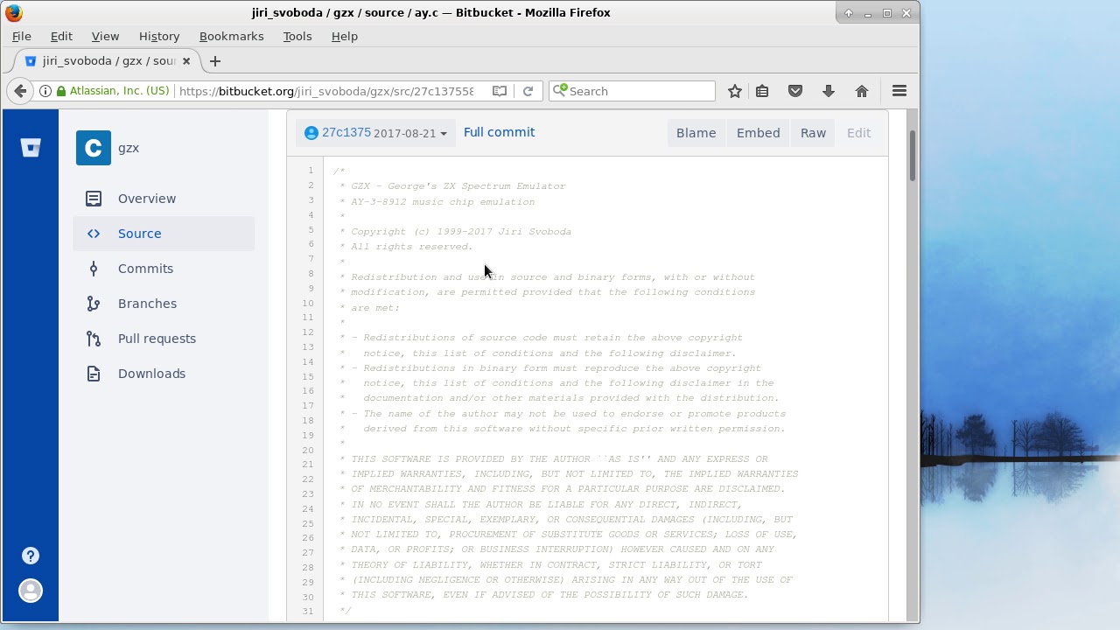The width and height of the screenshot is (1120, 630).
Task: Go to the Firefox home page icon
Action: [x=862, y=91]
